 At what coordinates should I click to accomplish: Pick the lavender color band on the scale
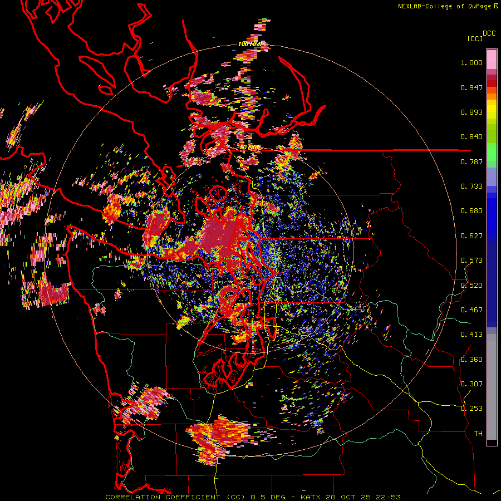[x=492, y=177]
